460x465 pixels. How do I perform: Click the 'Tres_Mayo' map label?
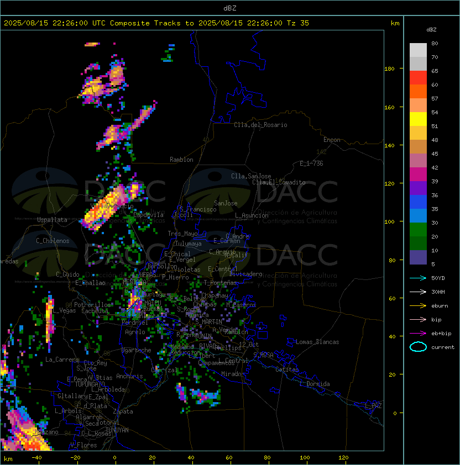tap(182, 234)
